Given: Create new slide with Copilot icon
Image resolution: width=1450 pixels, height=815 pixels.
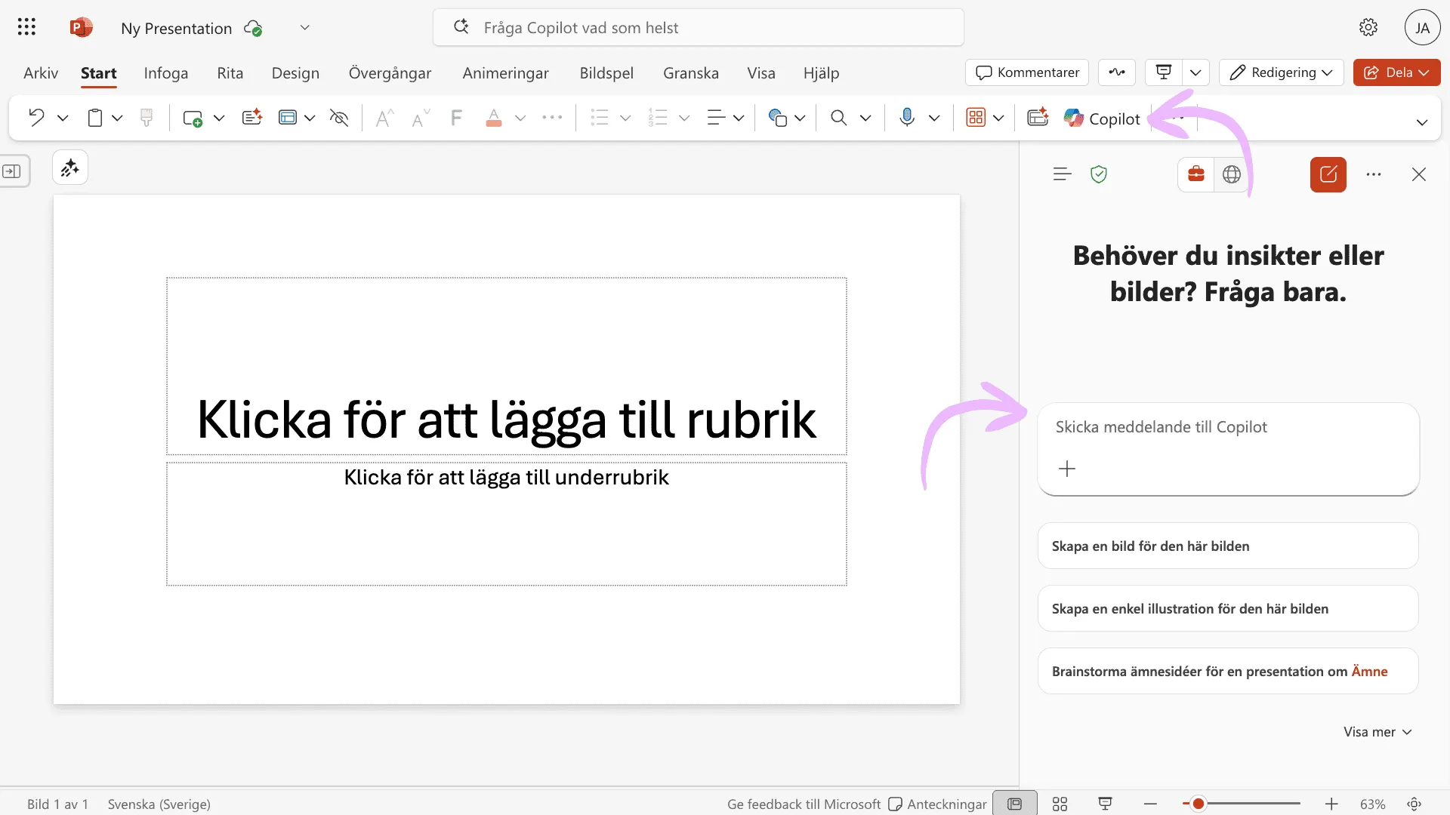Looking at the screenshot, I should 251,117.
